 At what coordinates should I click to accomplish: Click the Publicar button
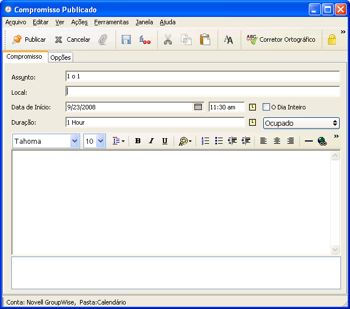(x=29, y=39)
